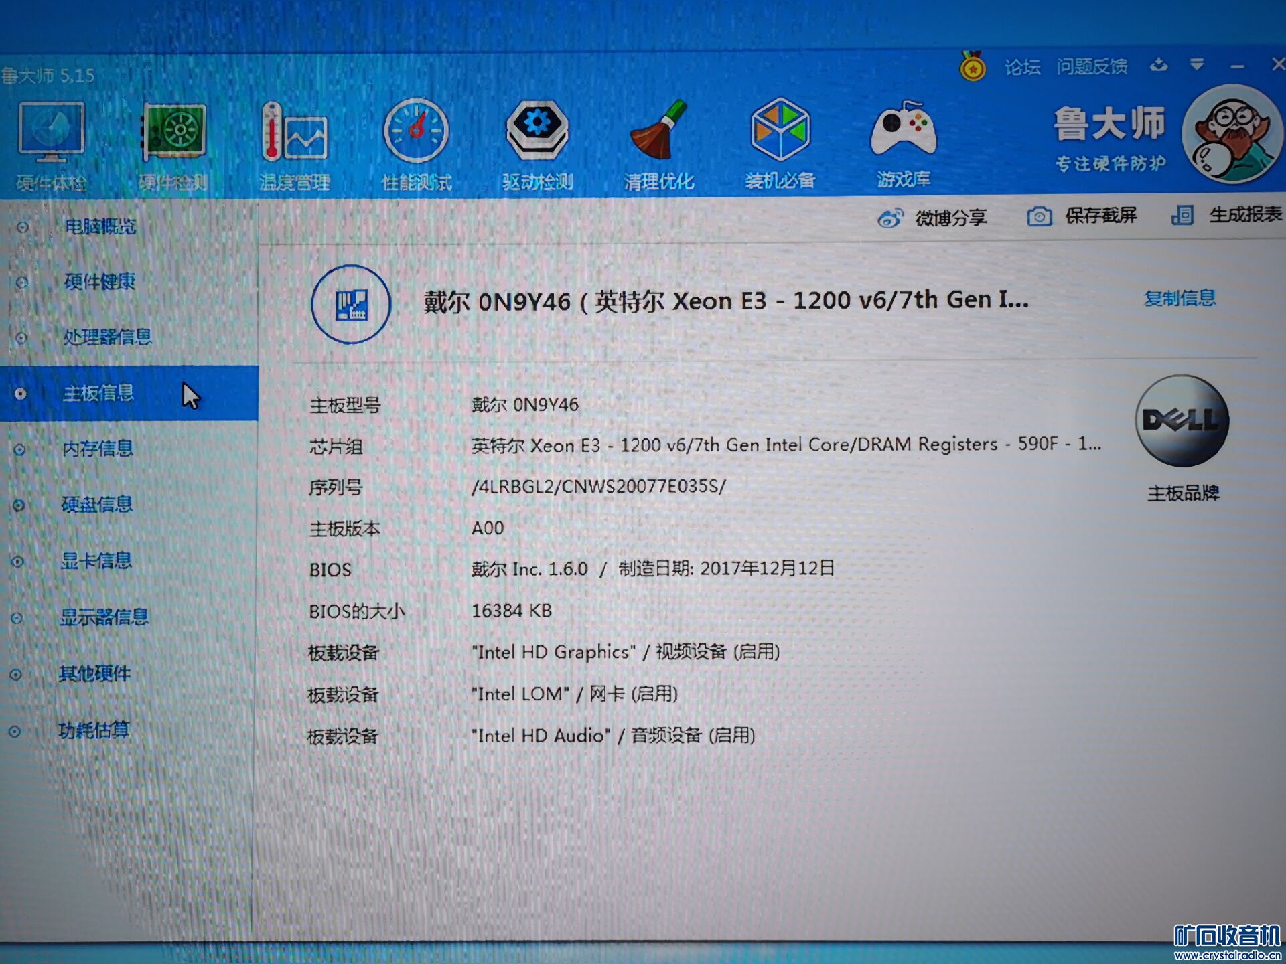This screenshot has width=1286, height=964.
Task: Click the gold medal icon in title bar
Action: coord(972,67)
